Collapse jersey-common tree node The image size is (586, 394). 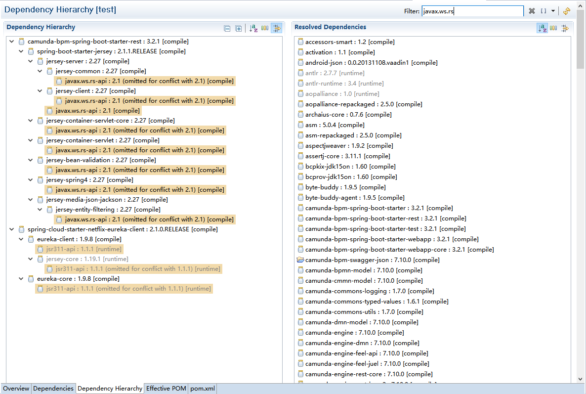(x=40, y=71)
